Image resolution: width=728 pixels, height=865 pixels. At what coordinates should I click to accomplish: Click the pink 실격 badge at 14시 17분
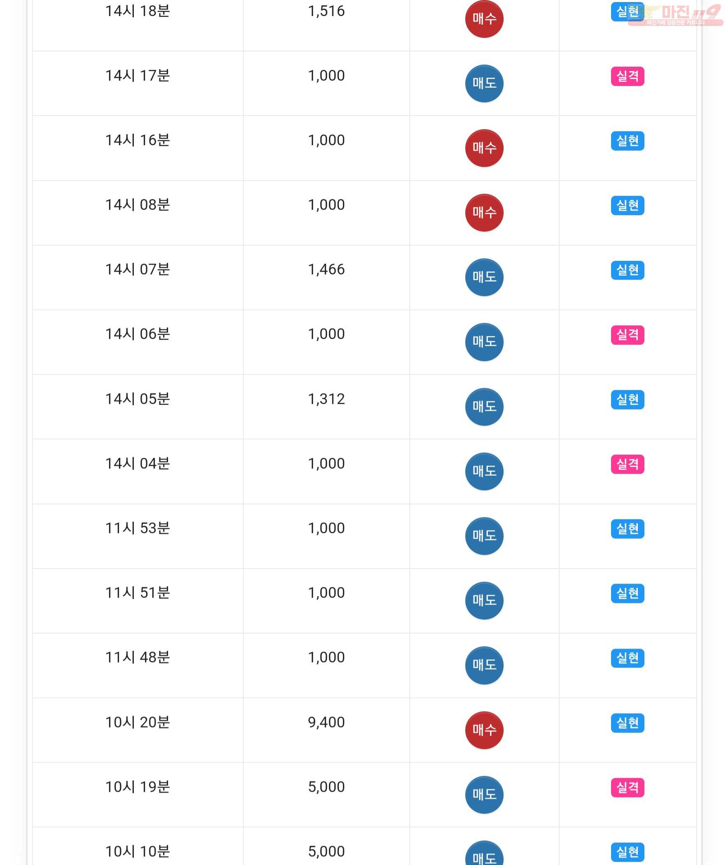tap(627, 76)
